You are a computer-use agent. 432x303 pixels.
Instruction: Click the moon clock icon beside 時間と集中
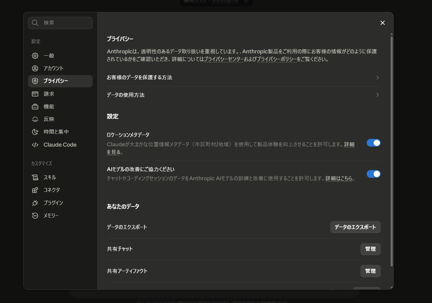(x=35, y=132)
